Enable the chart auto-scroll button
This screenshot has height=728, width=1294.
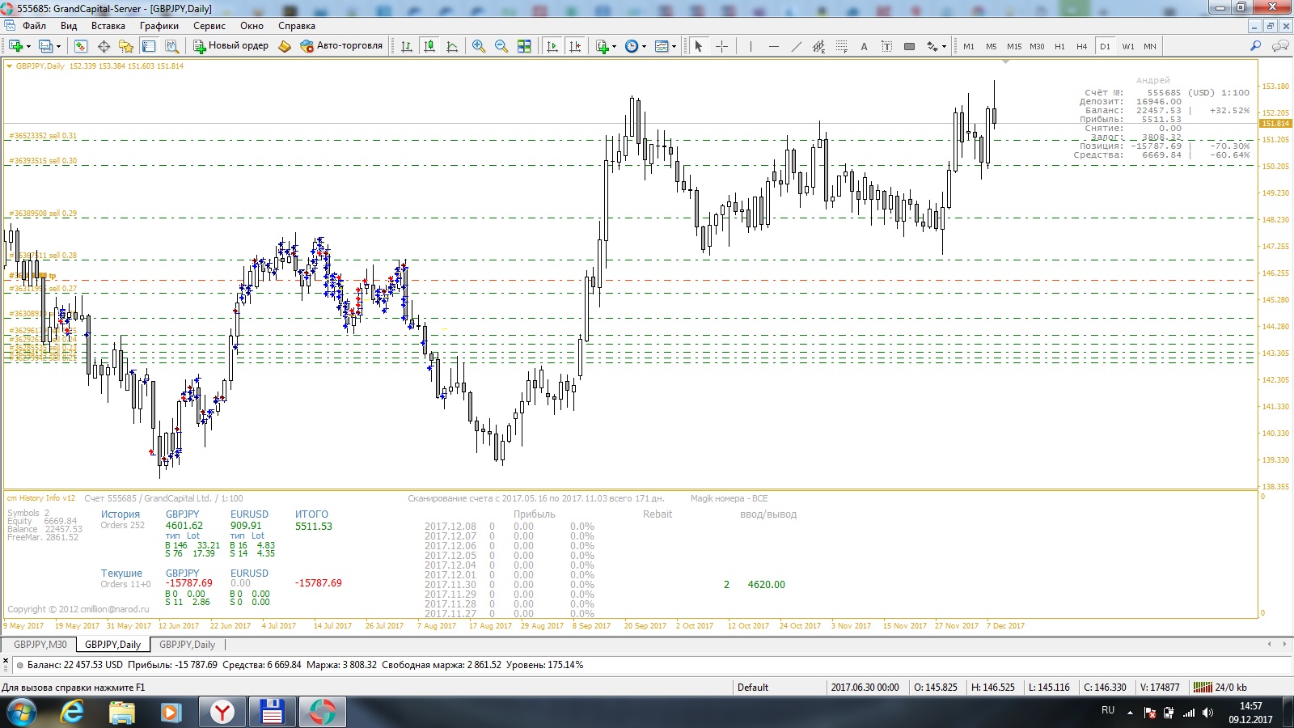click(552, 46)
